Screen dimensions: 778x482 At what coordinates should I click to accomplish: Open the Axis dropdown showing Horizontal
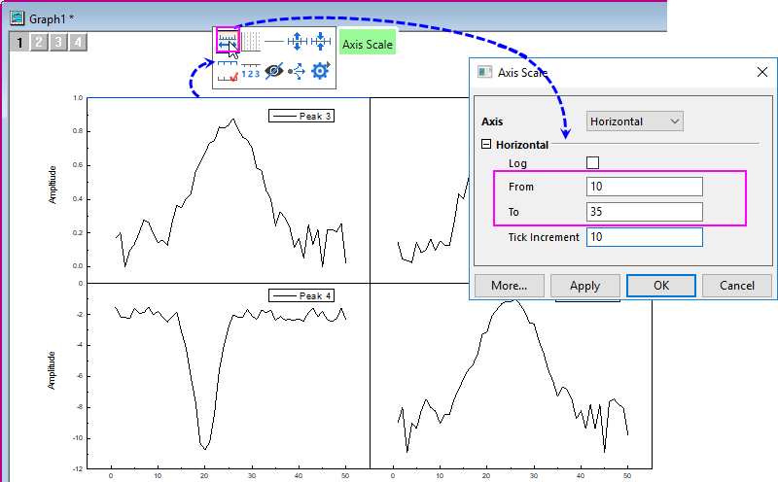[x=635, y=121]
